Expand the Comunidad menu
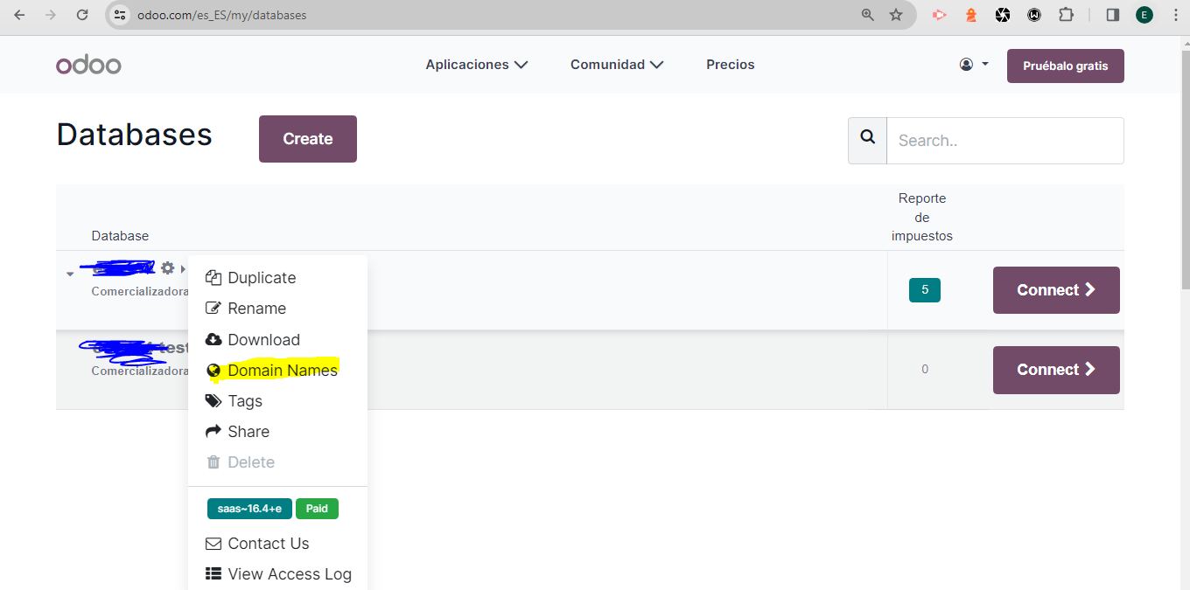 (x=617, y=65)
